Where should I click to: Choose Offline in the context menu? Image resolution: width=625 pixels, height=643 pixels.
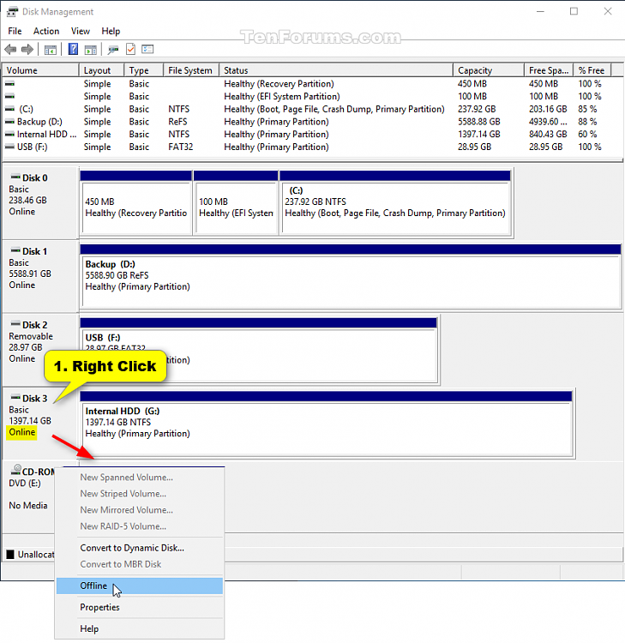140,586
